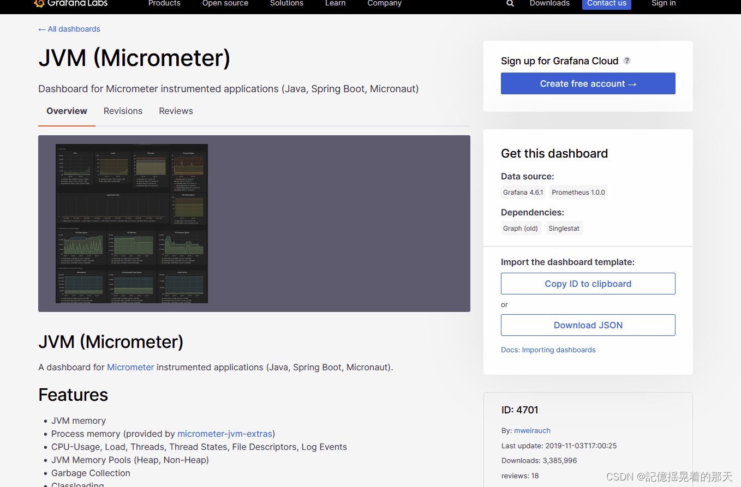Click the Grafana Labs logo
The width and height of the screenshot is (741, 487).
(x=70, y=3)
